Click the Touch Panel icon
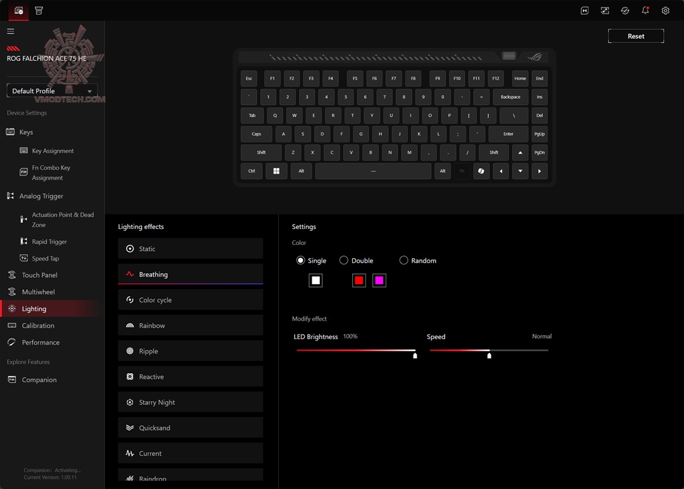The height and width of the screenshot is (489, 684). [x=12, y=275]
